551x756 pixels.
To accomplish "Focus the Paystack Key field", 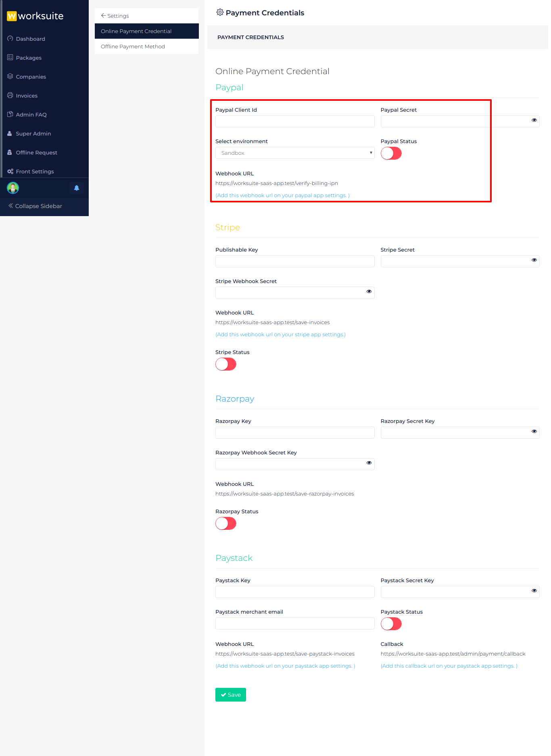I will click(x=295, y=592).
